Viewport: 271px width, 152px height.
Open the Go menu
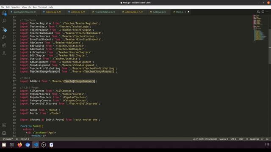(x=30, y=7)
